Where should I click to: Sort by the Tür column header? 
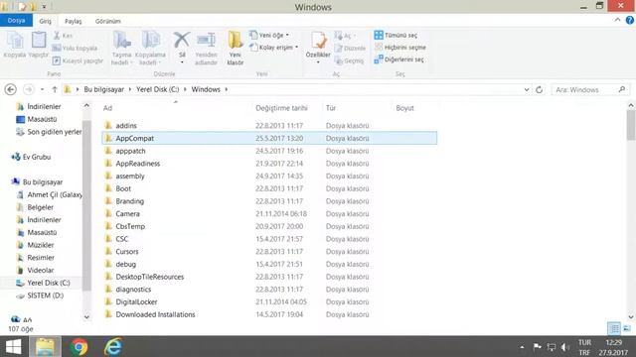331,108
